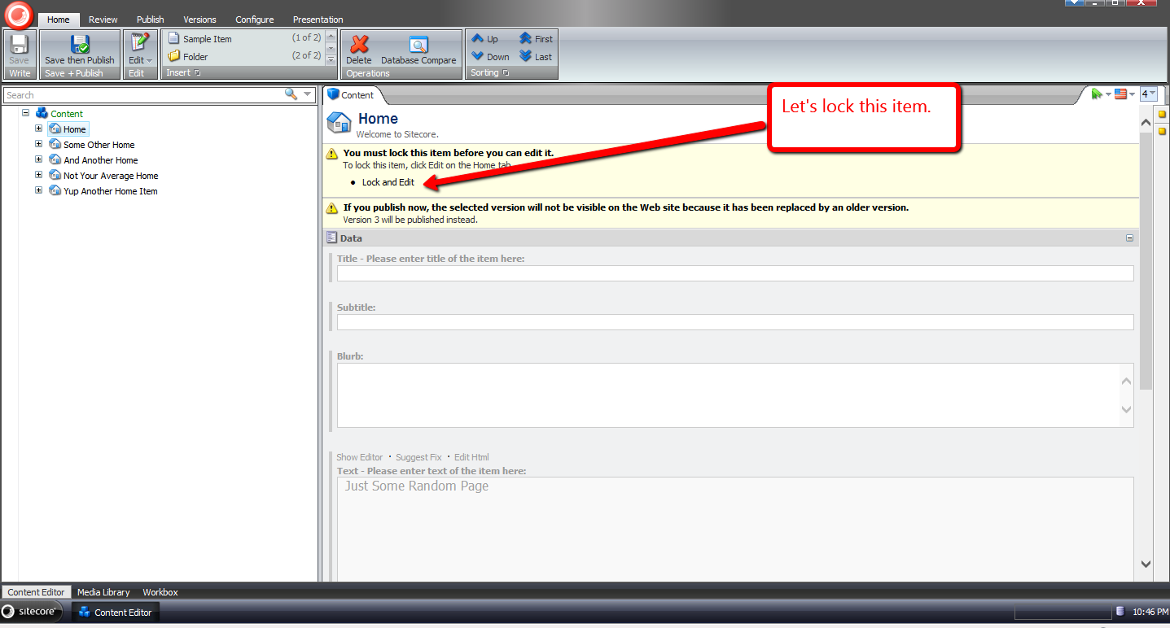This screenshot has height=628, width=1170.
Task: Move item to Last position
Action: 536,57
